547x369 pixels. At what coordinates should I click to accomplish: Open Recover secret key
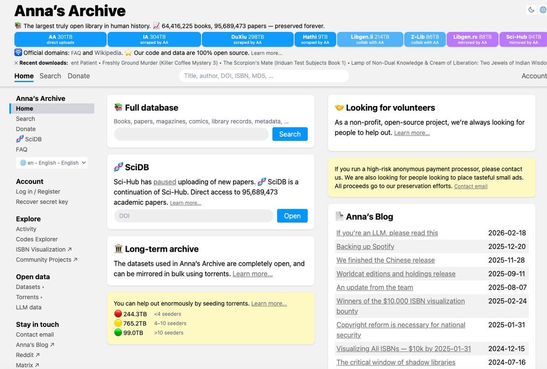[42, 202]
